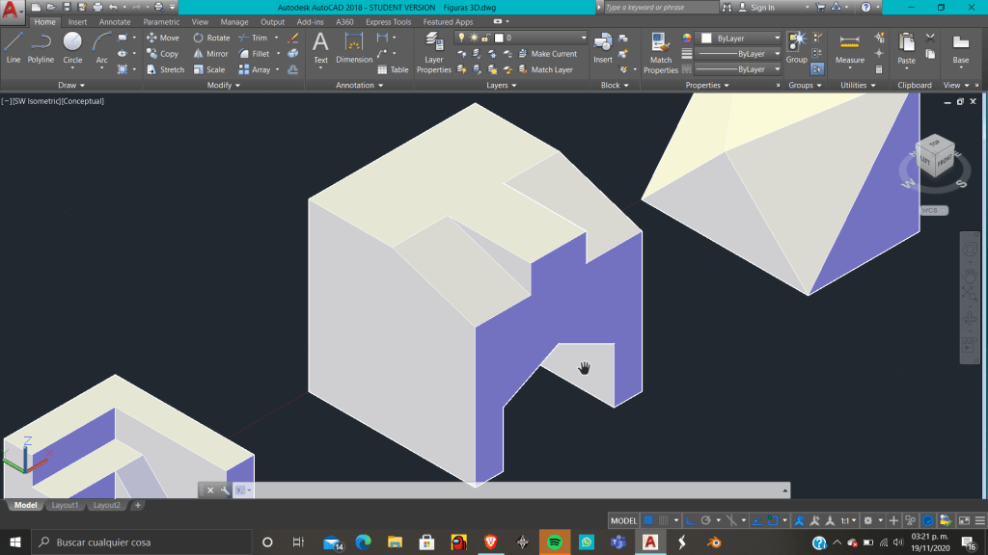Select the Circle tool
988x555 pixels.
pos(72,46)
